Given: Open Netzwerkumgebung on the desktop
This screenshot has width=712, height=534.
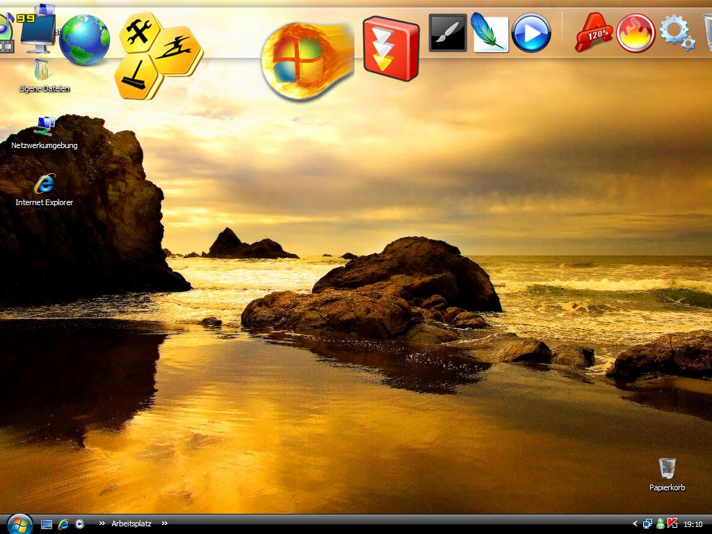Looking at the screenshot, I should 44,133.
